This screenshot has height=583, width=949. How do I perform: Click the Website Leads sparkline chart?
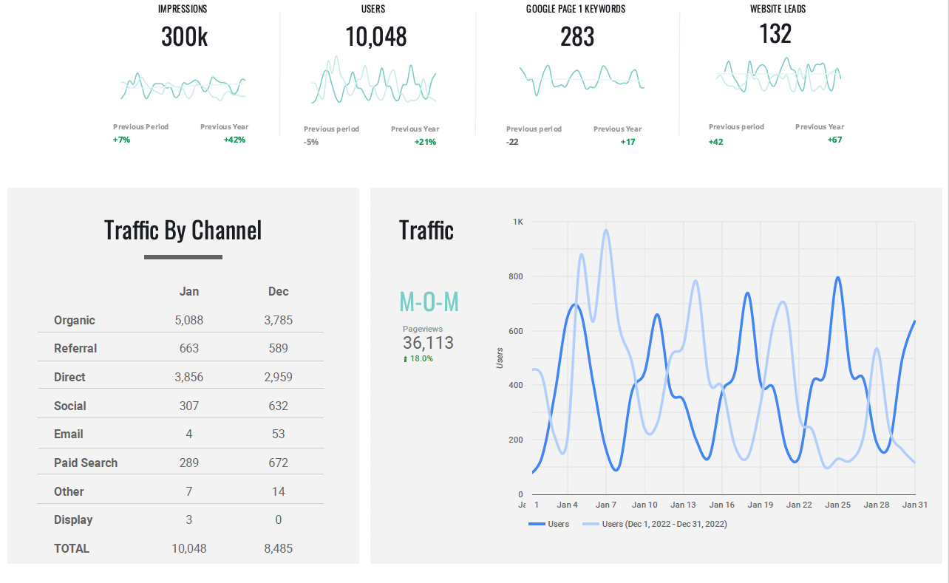coord(778,75)
